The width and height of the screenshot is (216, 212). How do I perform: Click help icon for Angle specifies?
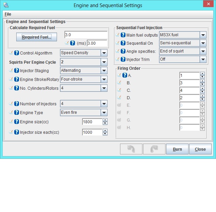tap(123, 51)
